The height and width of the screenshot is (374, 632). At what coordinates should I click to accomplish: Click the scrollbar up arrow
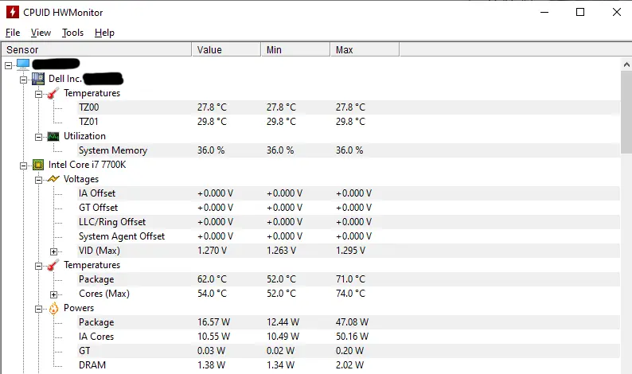(x=626, y=64)
